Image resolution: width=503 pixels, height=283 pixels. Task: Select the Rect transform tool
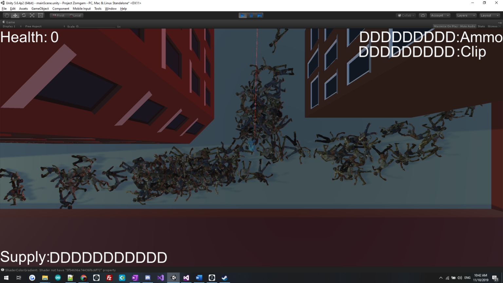(41, 15)
